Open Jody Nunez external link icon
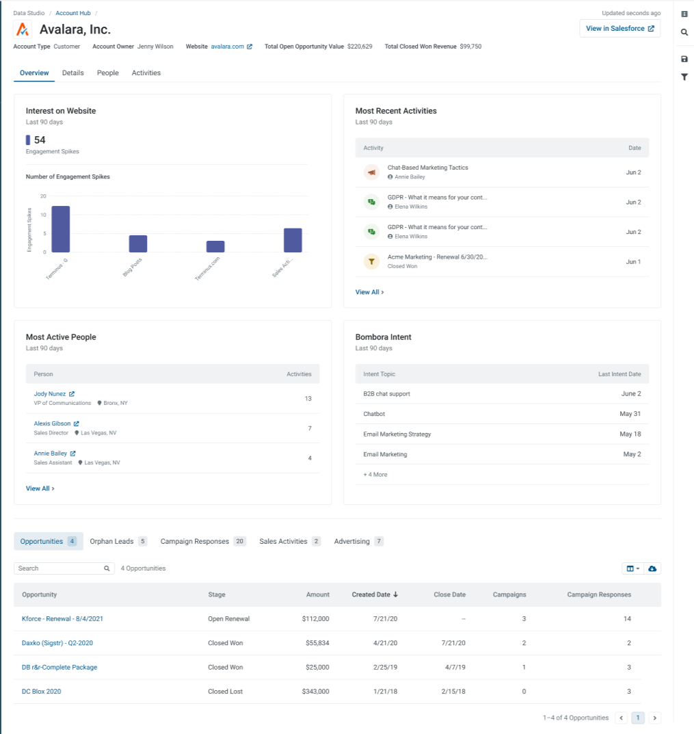694x734 pixels. pyautogui.click(x=72, y=394)
